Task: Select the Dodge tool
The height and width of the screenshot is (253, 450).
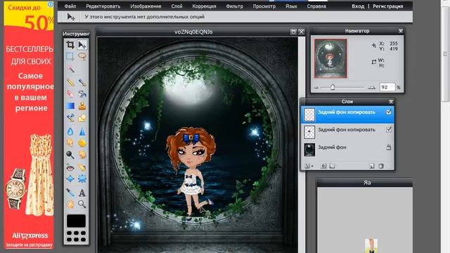Action: pos(70,155)
